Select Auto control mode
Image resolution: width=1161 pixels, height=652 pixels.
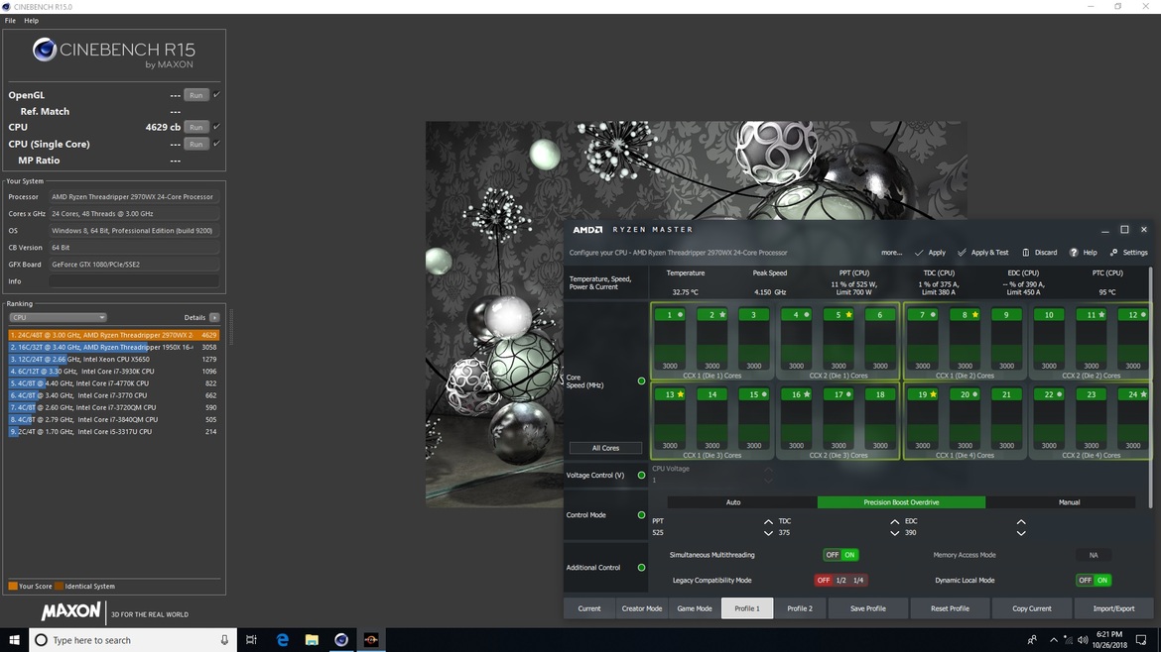[x=733, y=502]
